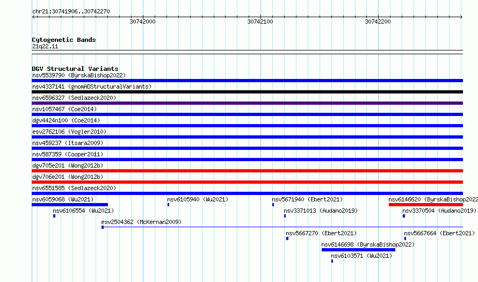Open nsv6551585 (Sedlazeck2020) label

tap(74, 188)
